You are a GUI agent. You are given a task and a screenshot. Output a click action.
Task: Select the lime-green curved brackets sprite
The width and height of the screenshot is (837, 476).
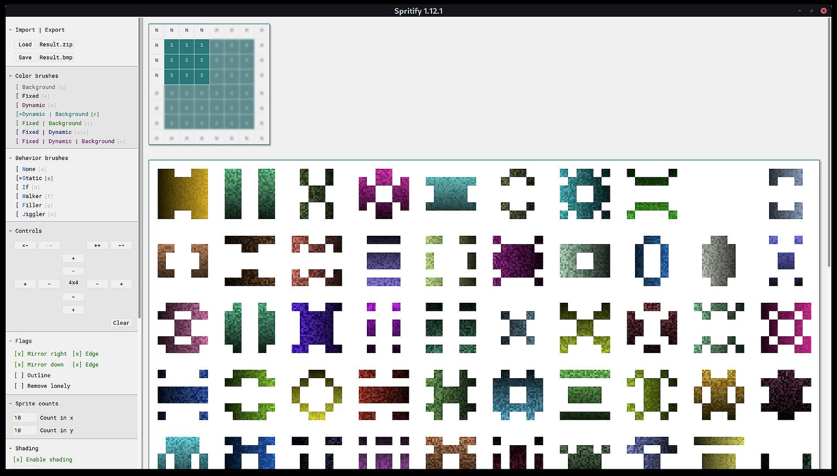point(250,395)
